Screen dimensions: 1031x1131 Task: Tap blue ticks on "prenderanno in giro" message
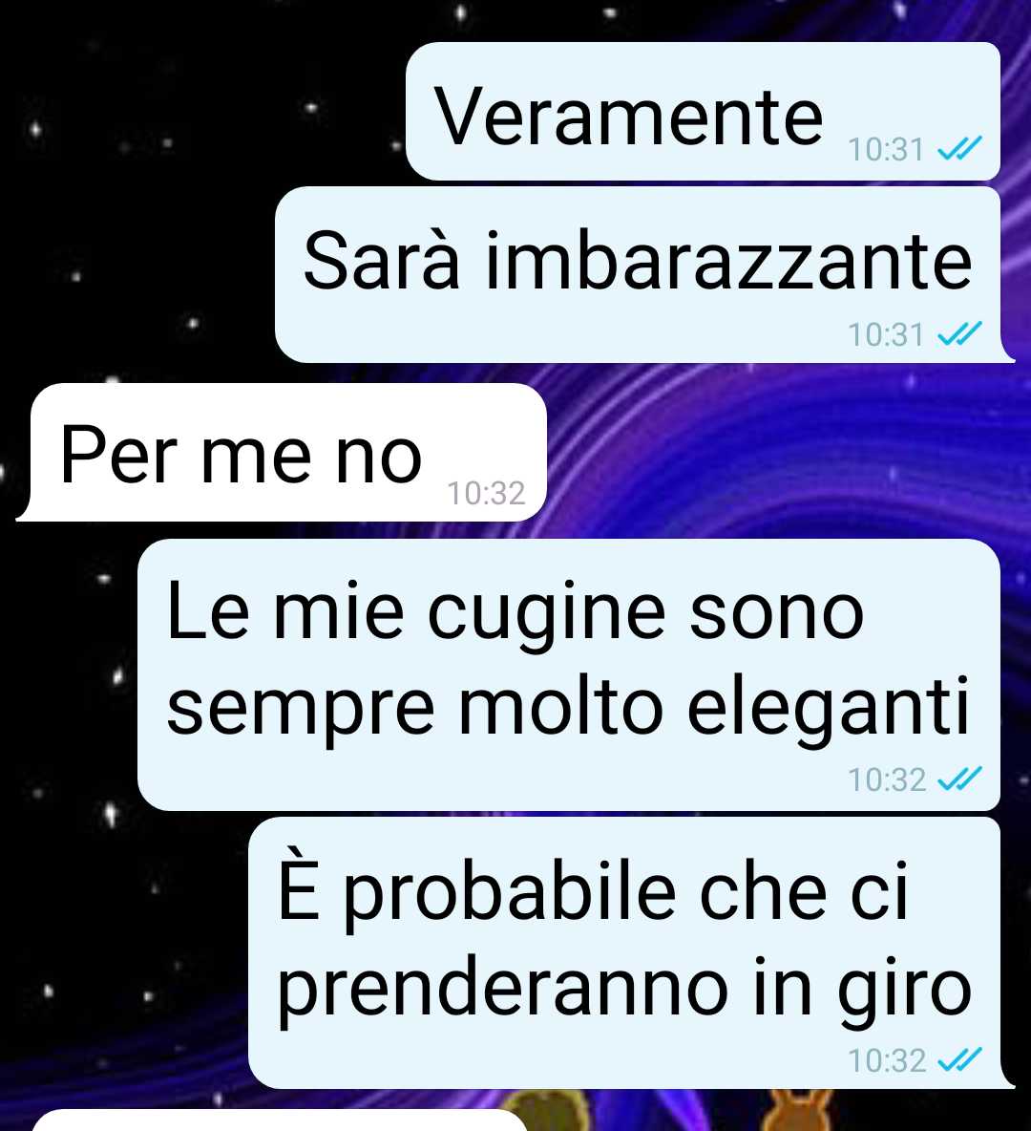(x=958, y=1059)
